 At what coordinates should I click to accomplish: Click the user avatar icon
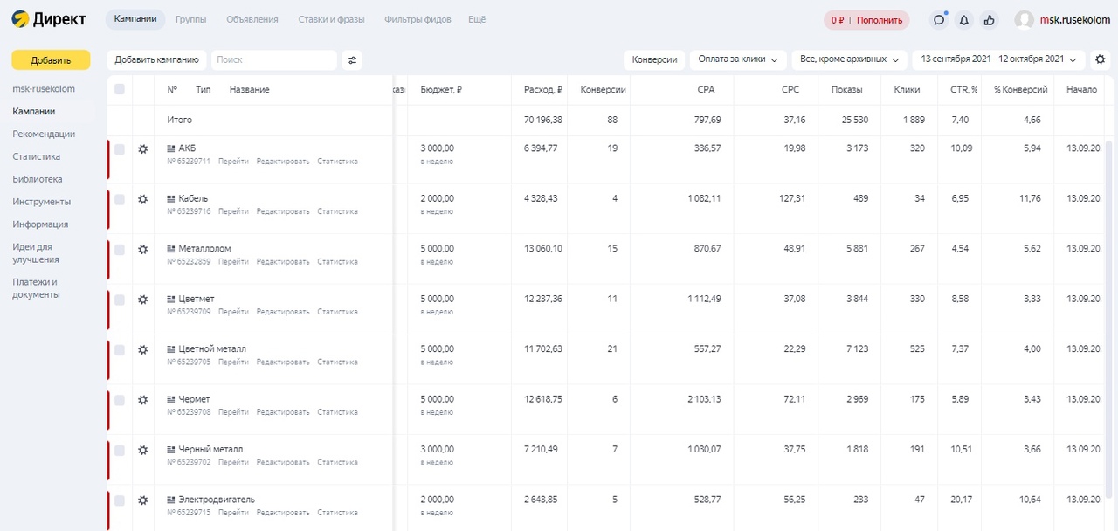(1024, 19)
